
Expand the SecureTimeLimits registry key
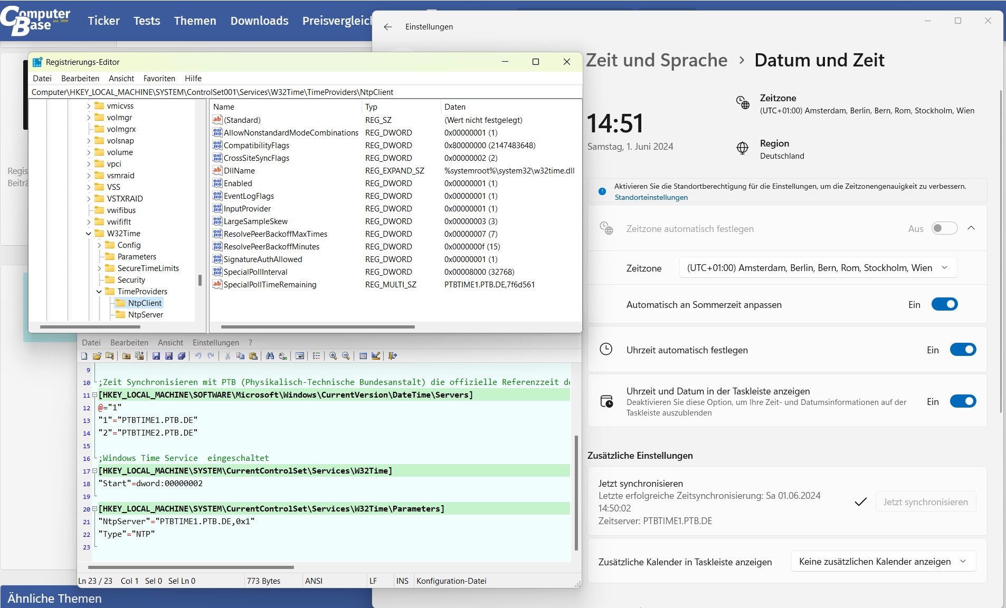pos(99,268)
